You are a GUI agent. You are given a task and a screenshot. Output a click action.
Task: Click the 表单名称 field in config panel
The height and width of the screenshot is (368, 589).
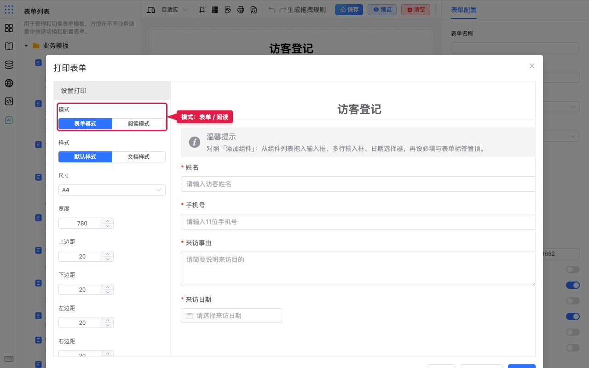pos(515,48)
